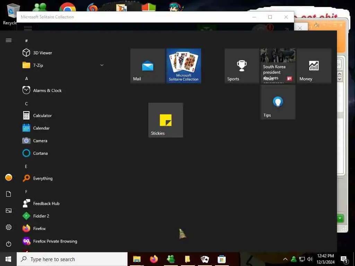The height and width of the screenshot is (266, 355).
Task: Expand the 7-Zip folder chevron
Action: pyautogui.click(x=102, y=65)
